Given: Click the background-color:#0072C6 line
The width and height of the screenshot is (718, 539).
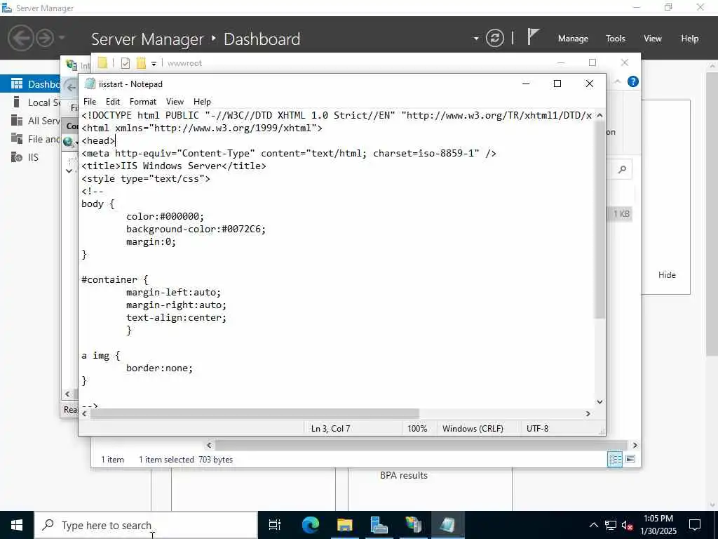Looking at the screenshot, I should (196, 229).
